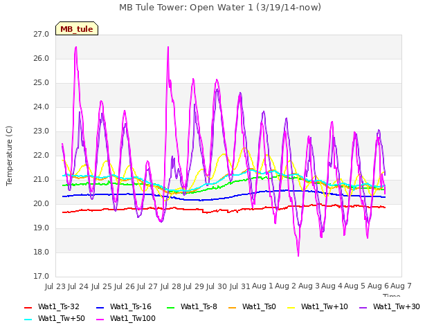Click the 19.0 y-axis tick label
This screenshot has height=332, width=443.
[42, 228]
